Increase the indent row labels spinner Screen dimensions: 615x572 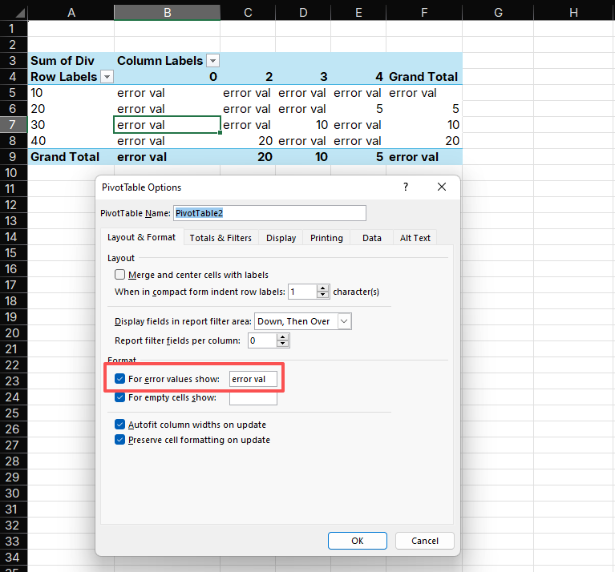point(323,288)
